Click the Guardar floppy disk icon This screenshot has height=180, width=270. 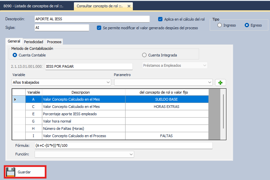(11, 172)
